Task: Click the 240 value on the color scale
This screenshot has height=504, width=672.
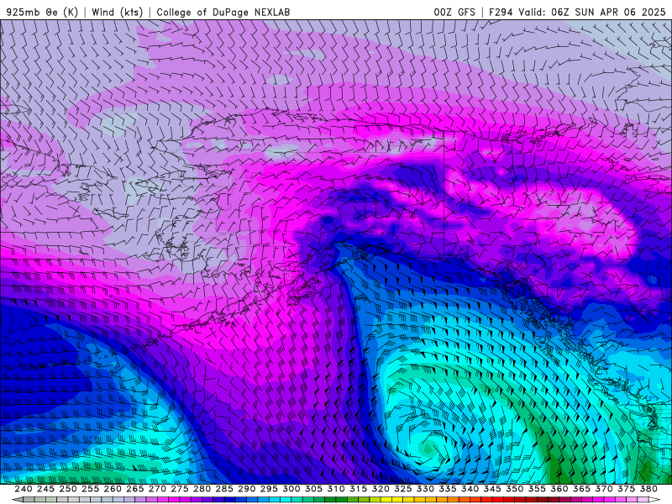Action: [x=24, y=489]
